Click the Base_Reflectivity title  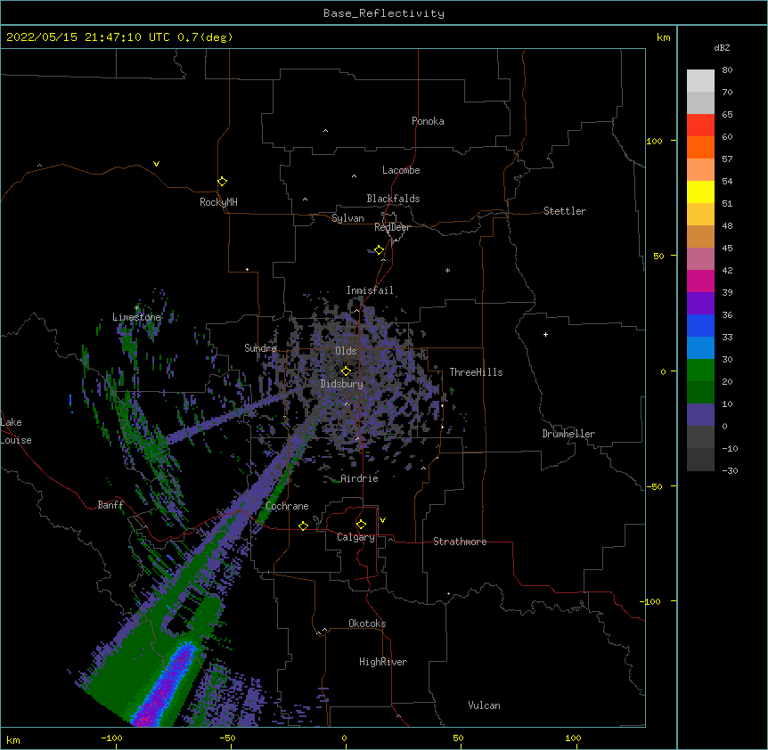point(384,13)
